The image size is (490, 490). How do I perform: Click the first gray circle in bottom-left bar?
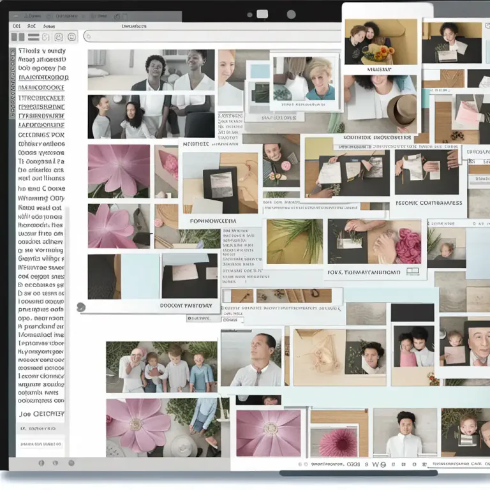pos(41,463)
